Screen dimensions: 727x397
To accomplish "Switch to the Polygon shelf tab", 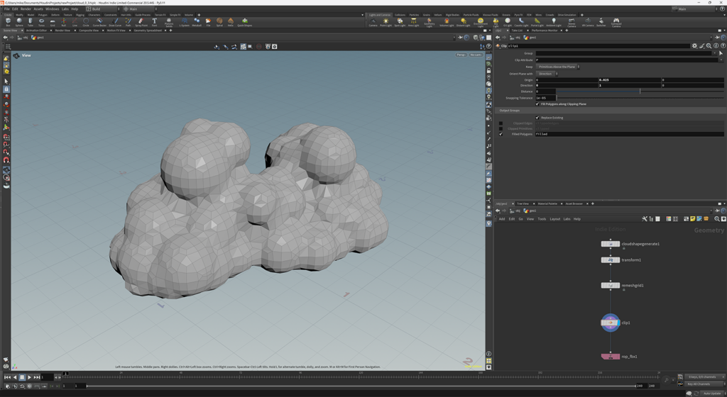I will 43,15.
